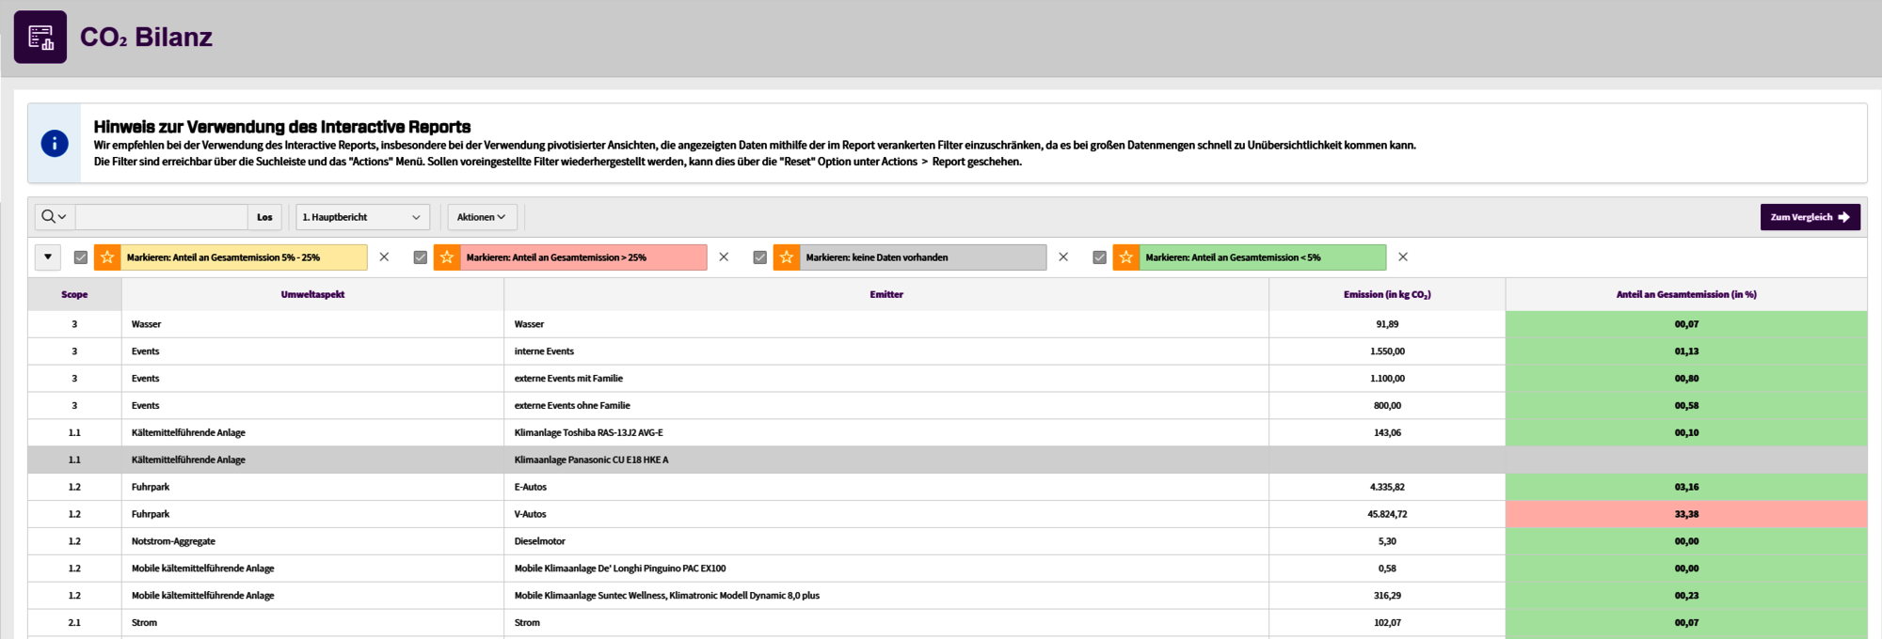
Task: Click the 'Emission (in kg CO₂)' column header
Action: tap(1386, 294)
